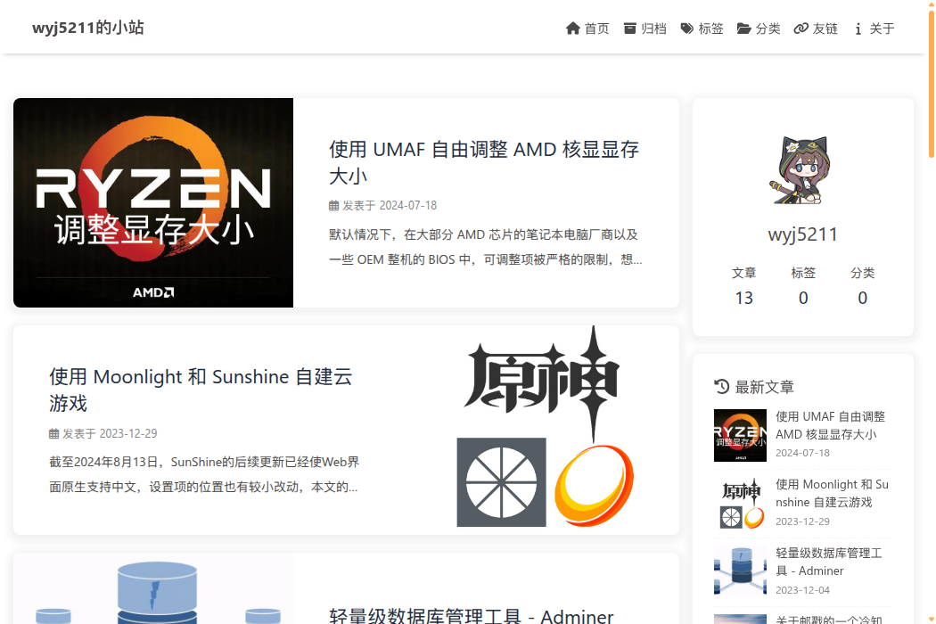
Task: Select the sidebar RYZEN recent post thumbnail
Action: (x=740, y=435)
